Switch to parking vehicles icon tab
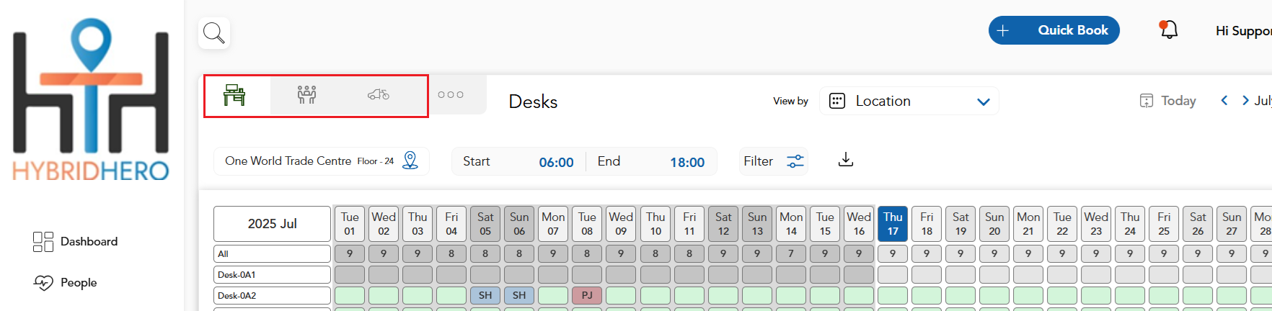The image size is (1272, 311). pyautogui.click(x=379, y=95)
